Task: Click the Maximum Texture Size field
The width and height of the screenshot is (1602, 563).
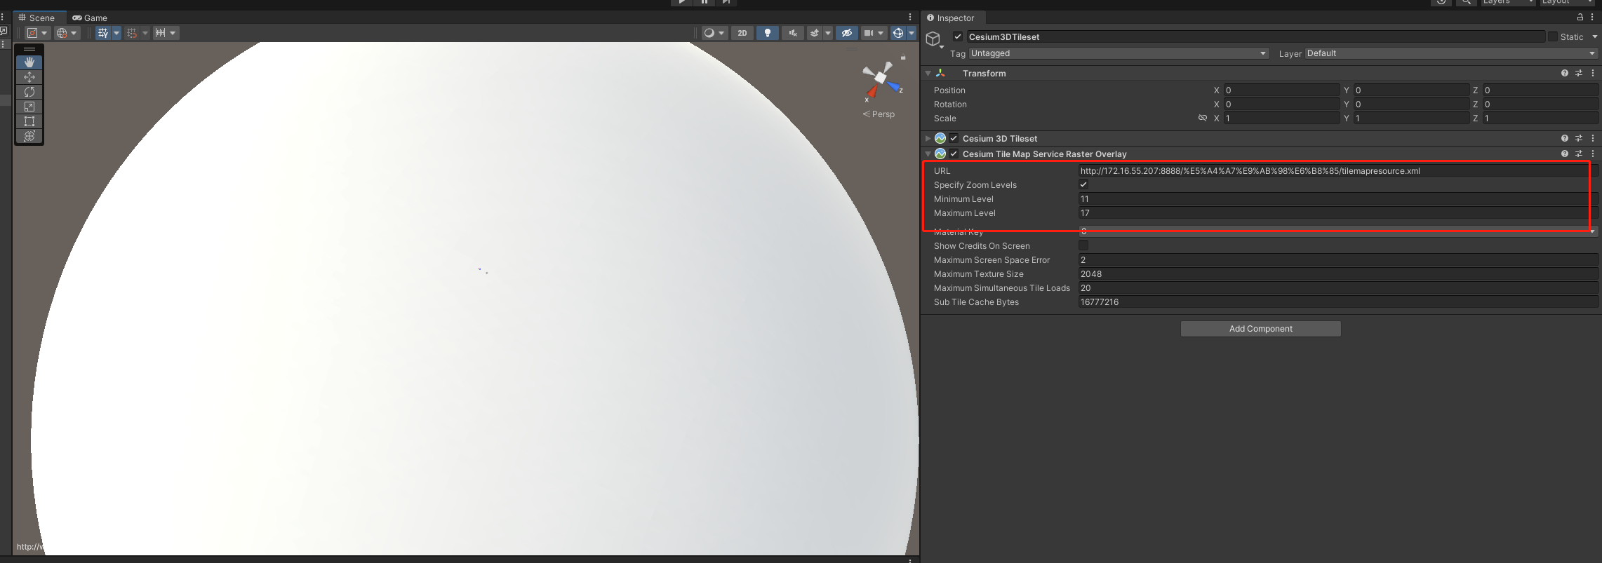Action: (1338, 273)
